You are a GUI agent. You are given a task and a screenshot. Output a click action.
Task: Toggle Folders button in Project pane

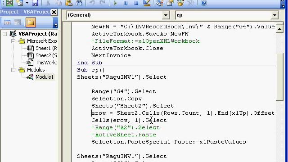pos(31,22)
